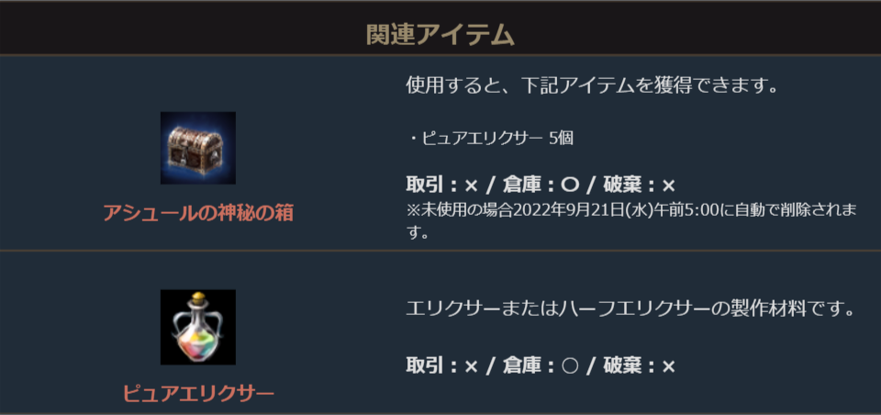Click 取引 : × in the potion item row

442,365
